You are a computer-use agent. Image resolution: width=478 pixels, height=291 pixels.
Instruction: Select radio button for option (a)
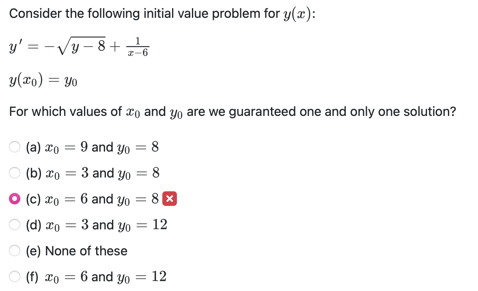pyautogui.click(x=14, y=148)
